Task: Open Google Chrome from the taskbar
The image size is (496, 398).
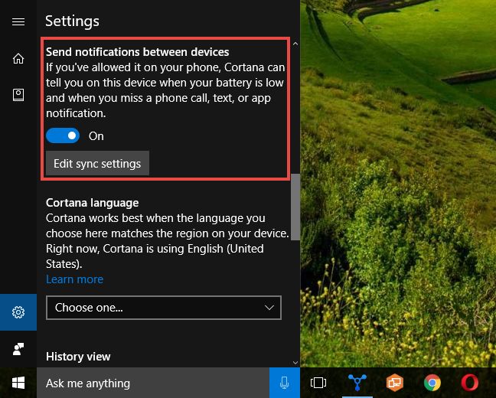Action: (432, 383)
